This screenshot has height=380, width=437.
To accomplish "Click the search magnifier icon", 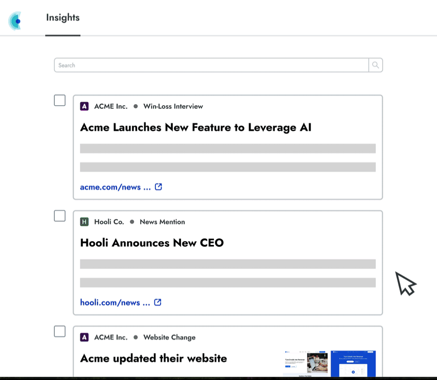I will (376, 65).
